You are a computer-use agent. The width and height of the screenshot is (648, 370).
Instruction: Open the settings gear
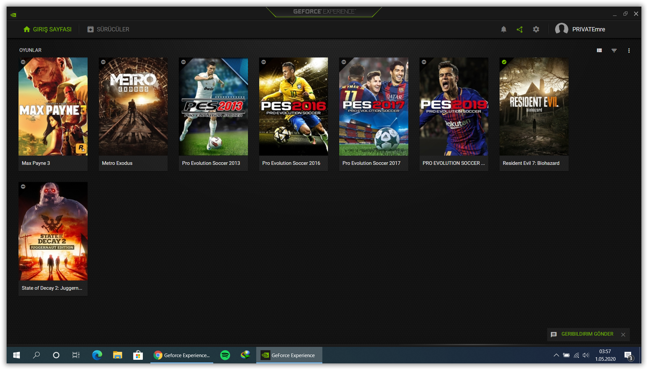pos(536,29)
